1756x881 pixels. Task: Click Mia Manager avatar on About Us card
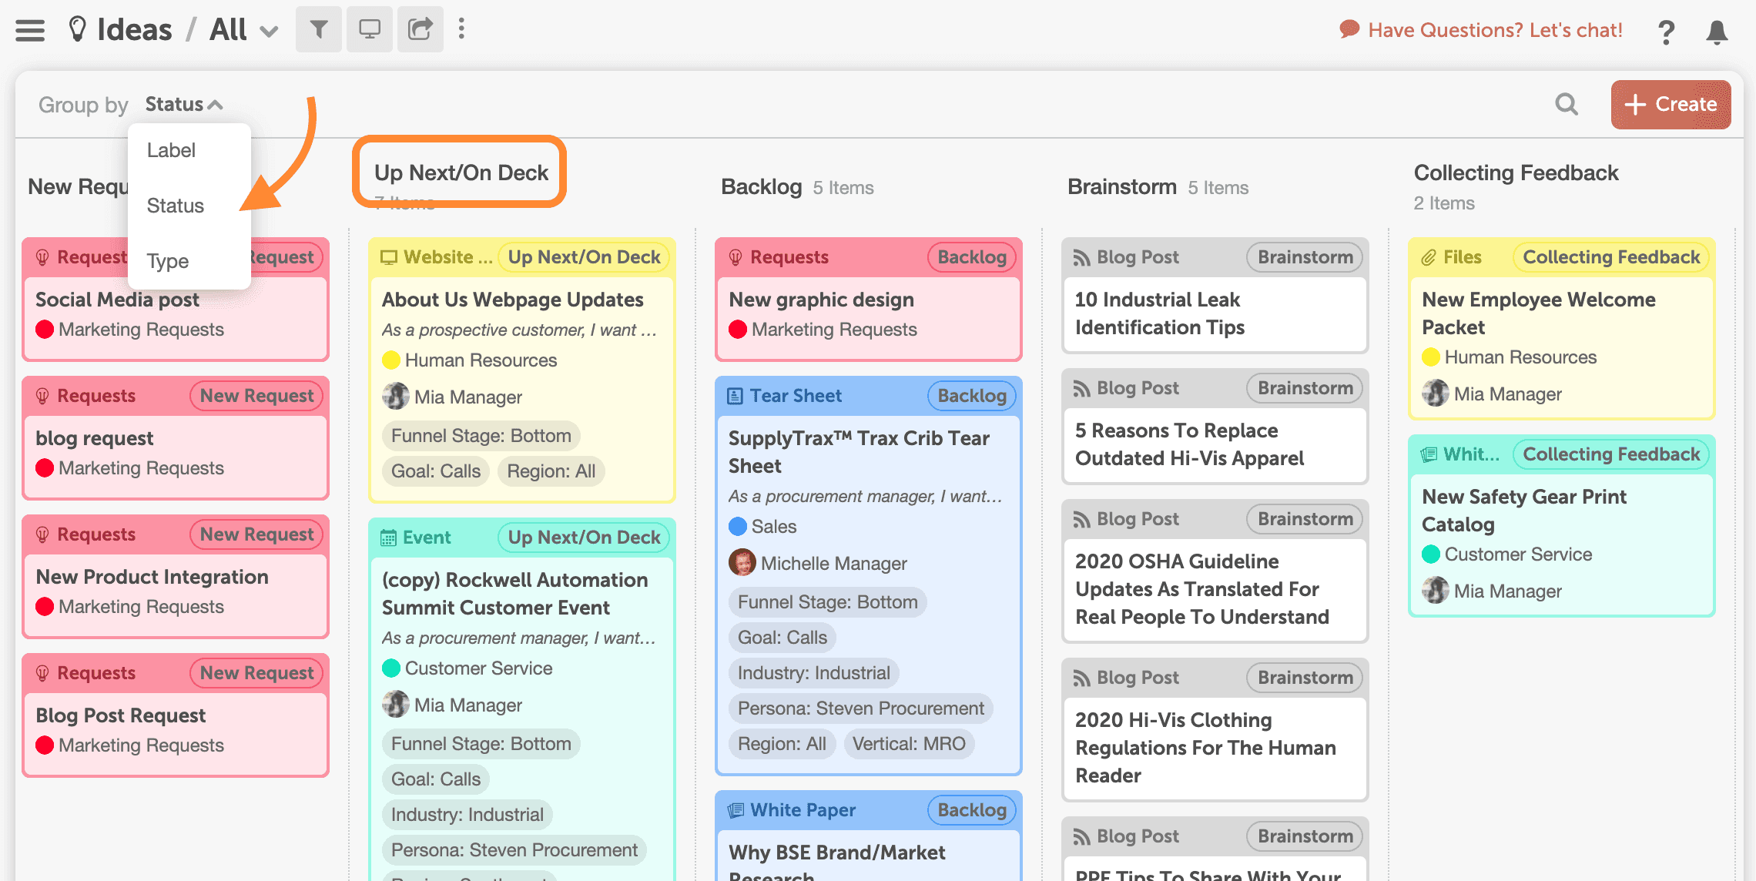pyautogui.click(x=395, y=397)
